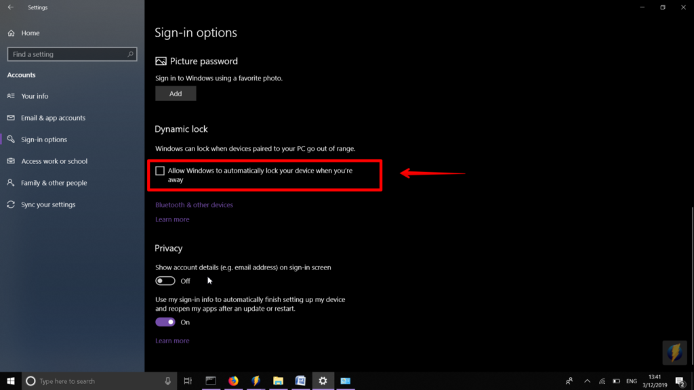
Task: Turn off use my sign-in info toggle
Action: 165,322
